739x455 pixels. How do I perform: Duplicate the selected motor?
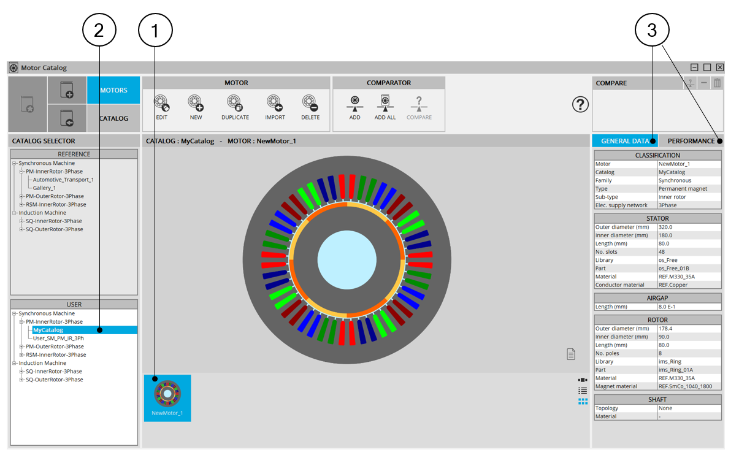(235, 103)
